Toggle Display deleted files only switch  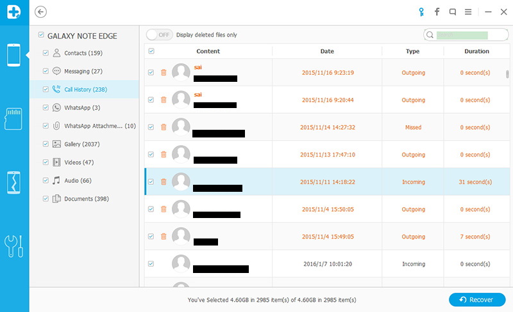tap(159, 35)
